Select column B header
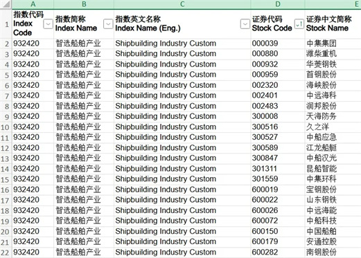The image size is (361, 258). point(84,4)
